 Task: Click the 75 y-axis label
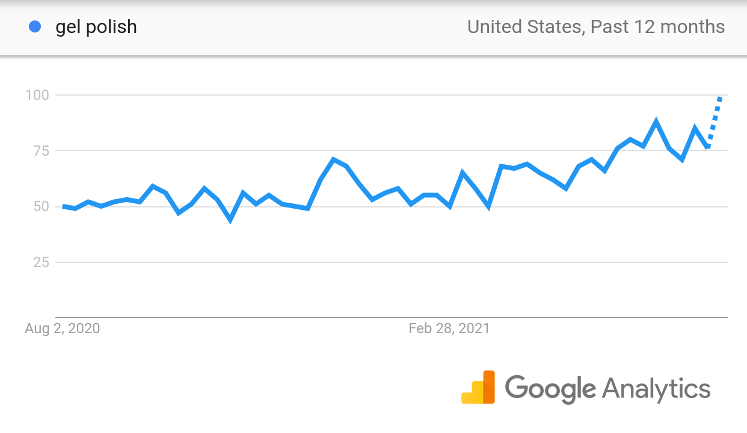[x=40, y=150]
